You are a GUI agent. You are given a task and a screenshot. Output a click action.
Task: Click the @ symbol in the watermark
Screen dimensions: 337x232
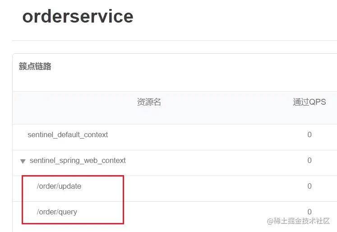tap(270, 221)
